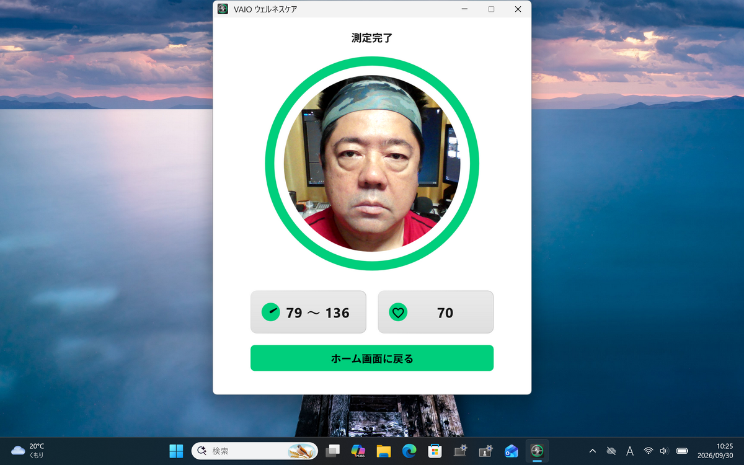
Task: Open the Wi-Fi network tray icon
Action: click(x=649, y=451)
